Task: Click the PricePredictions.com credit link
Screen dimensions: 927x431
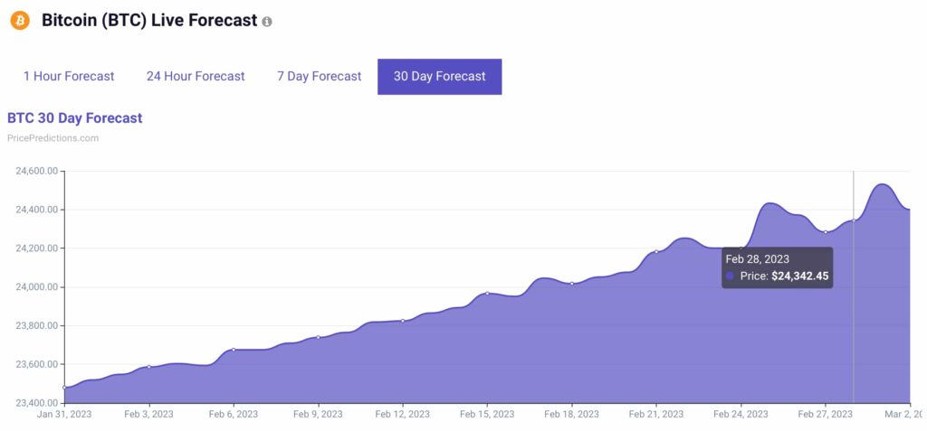Action: tap(53, 138)
